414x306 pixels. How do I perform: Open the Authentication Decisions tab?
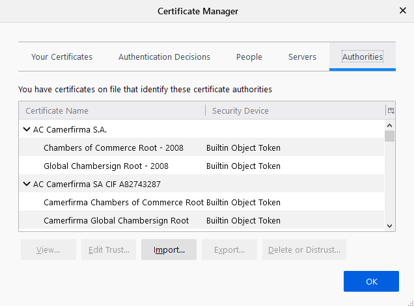point(164,57)
